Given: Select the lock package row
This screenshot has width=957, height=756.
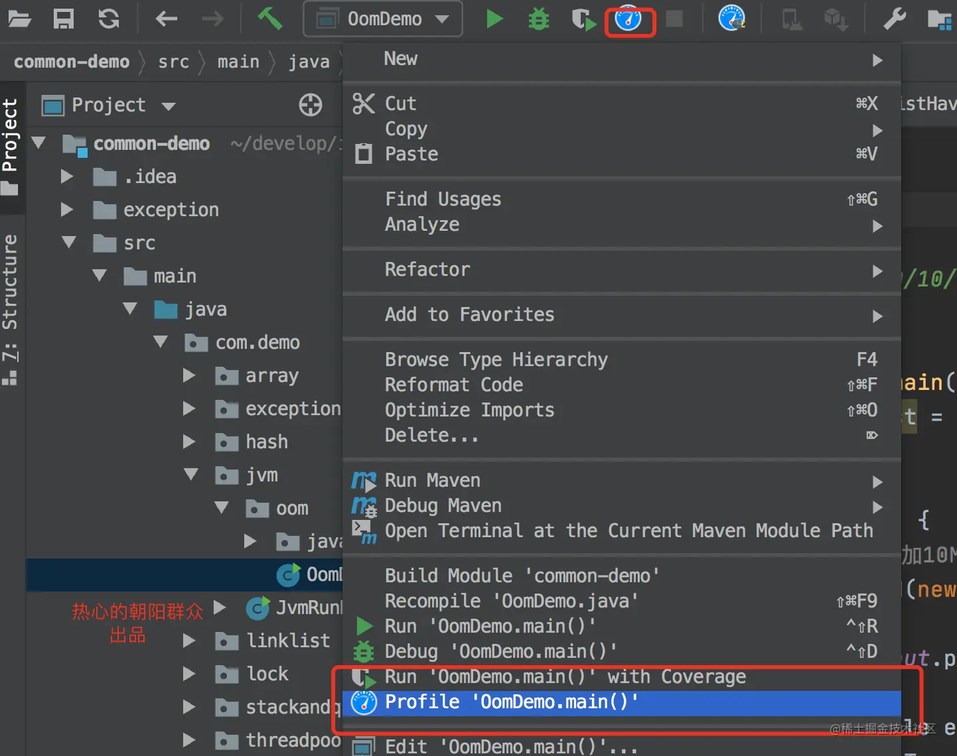Looking at the screenshot, I should 184,674.
